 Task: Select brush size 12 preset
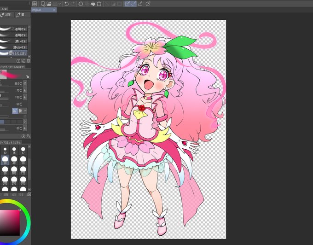[x=5, y=150]
